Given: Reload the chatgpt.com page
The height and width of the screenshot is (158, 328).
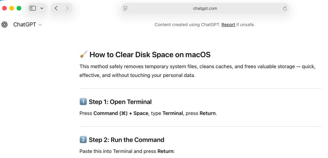Looking at the screenshot, I should coord(285,8).
